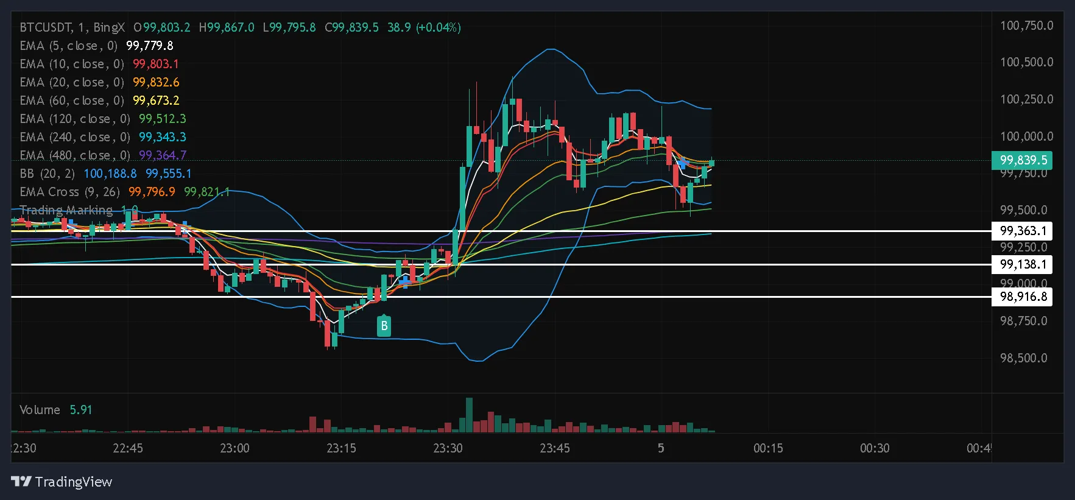Click the 98,500.0 price axis label
Viewport: 1075px width, 500px height.
click(x=1023, y=358)
